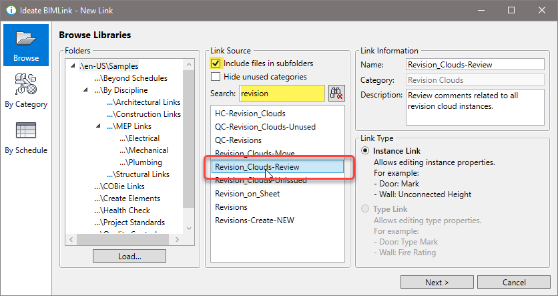The image size is (558, 296).
Task: Select the Electrical folder
Action: (x=139, y=138)
